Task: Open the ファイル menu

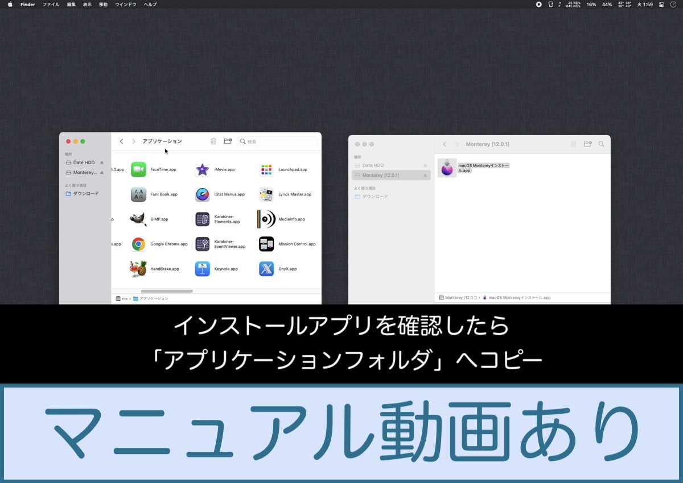Action: (51, 4)
